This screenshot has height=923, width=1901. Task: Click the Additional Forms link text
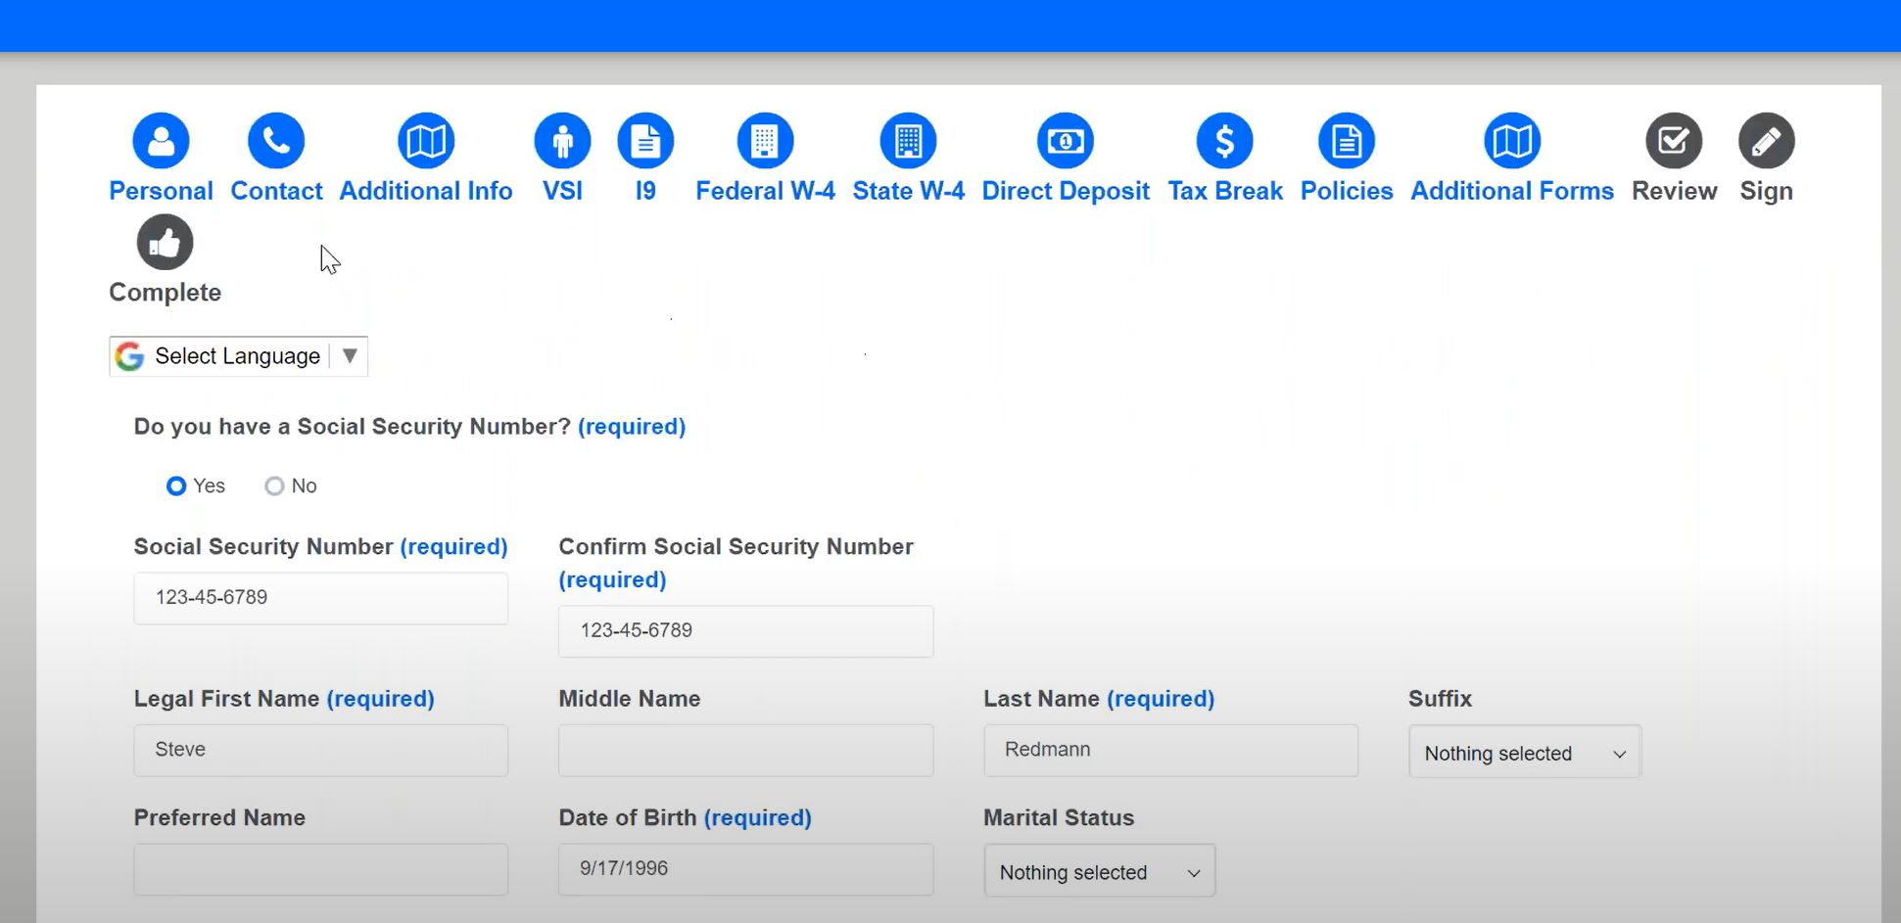[x=1511, y=191]
